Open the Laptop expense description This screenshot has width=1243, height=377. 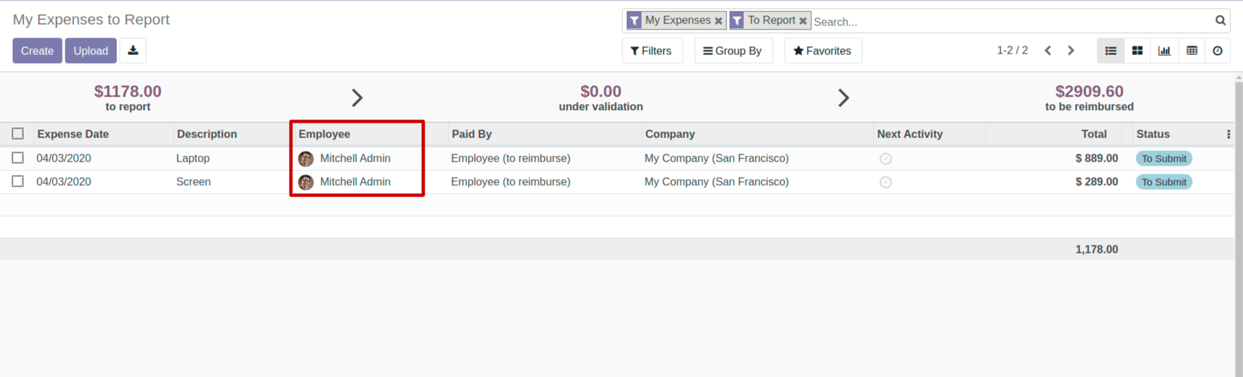coord(193,158)
